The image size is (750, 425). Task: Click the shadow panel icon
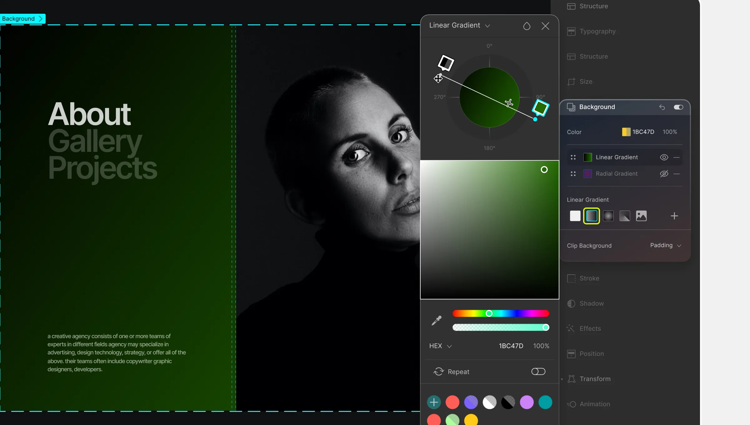(x=572, y=303)
